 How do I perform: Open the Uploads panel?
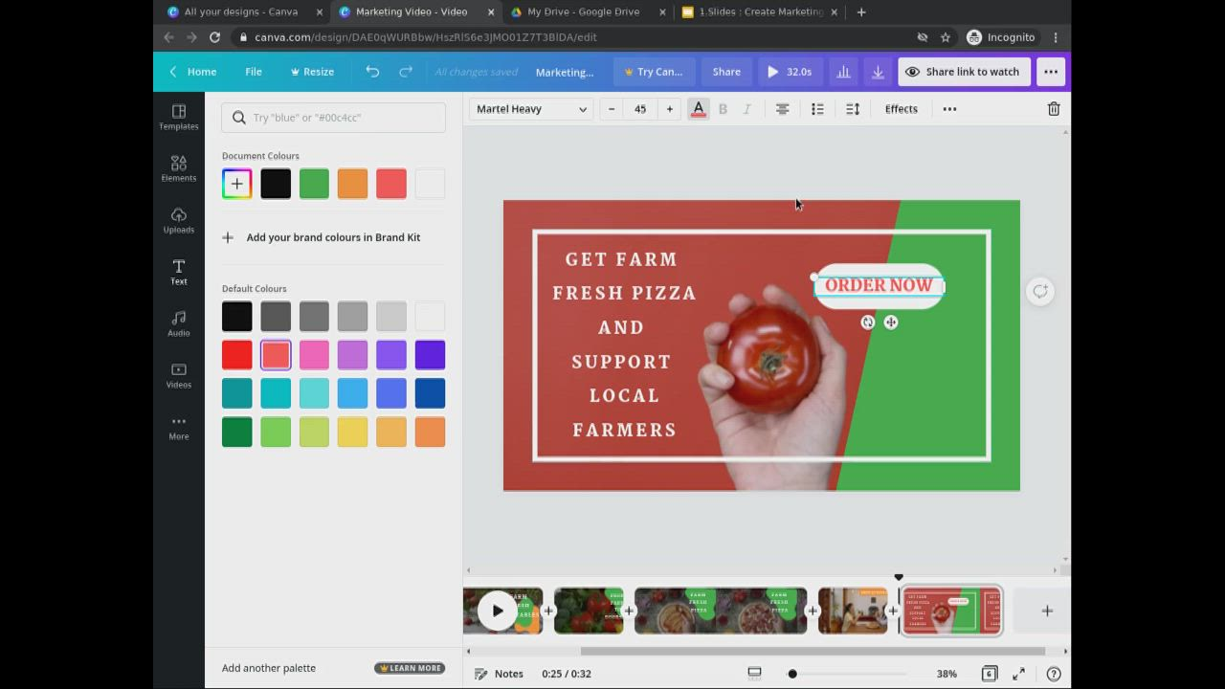[178, 222]
